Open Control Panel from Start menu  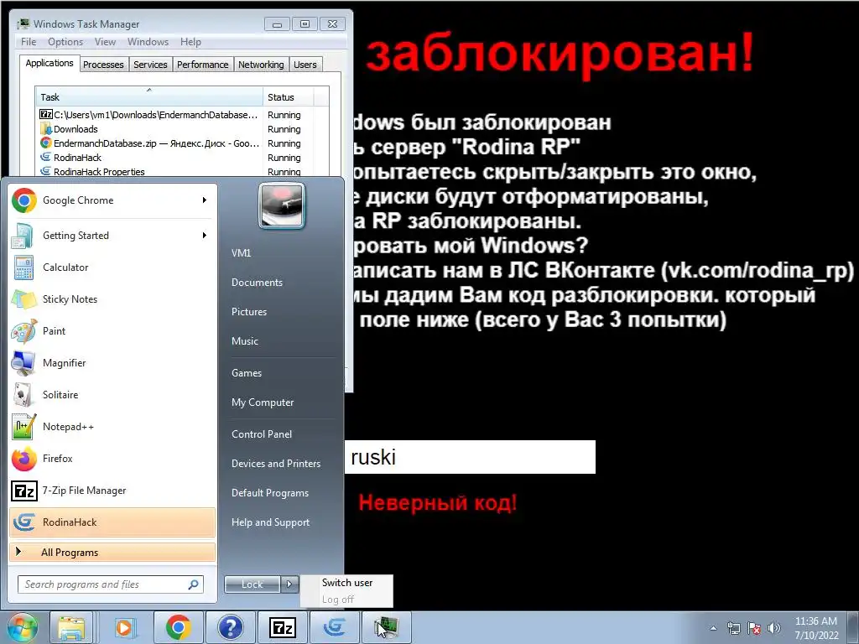pos(262,434)
